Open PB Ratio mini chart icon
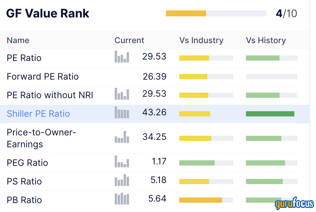Screen dimensions: 316x212 (x=122, y=199)
